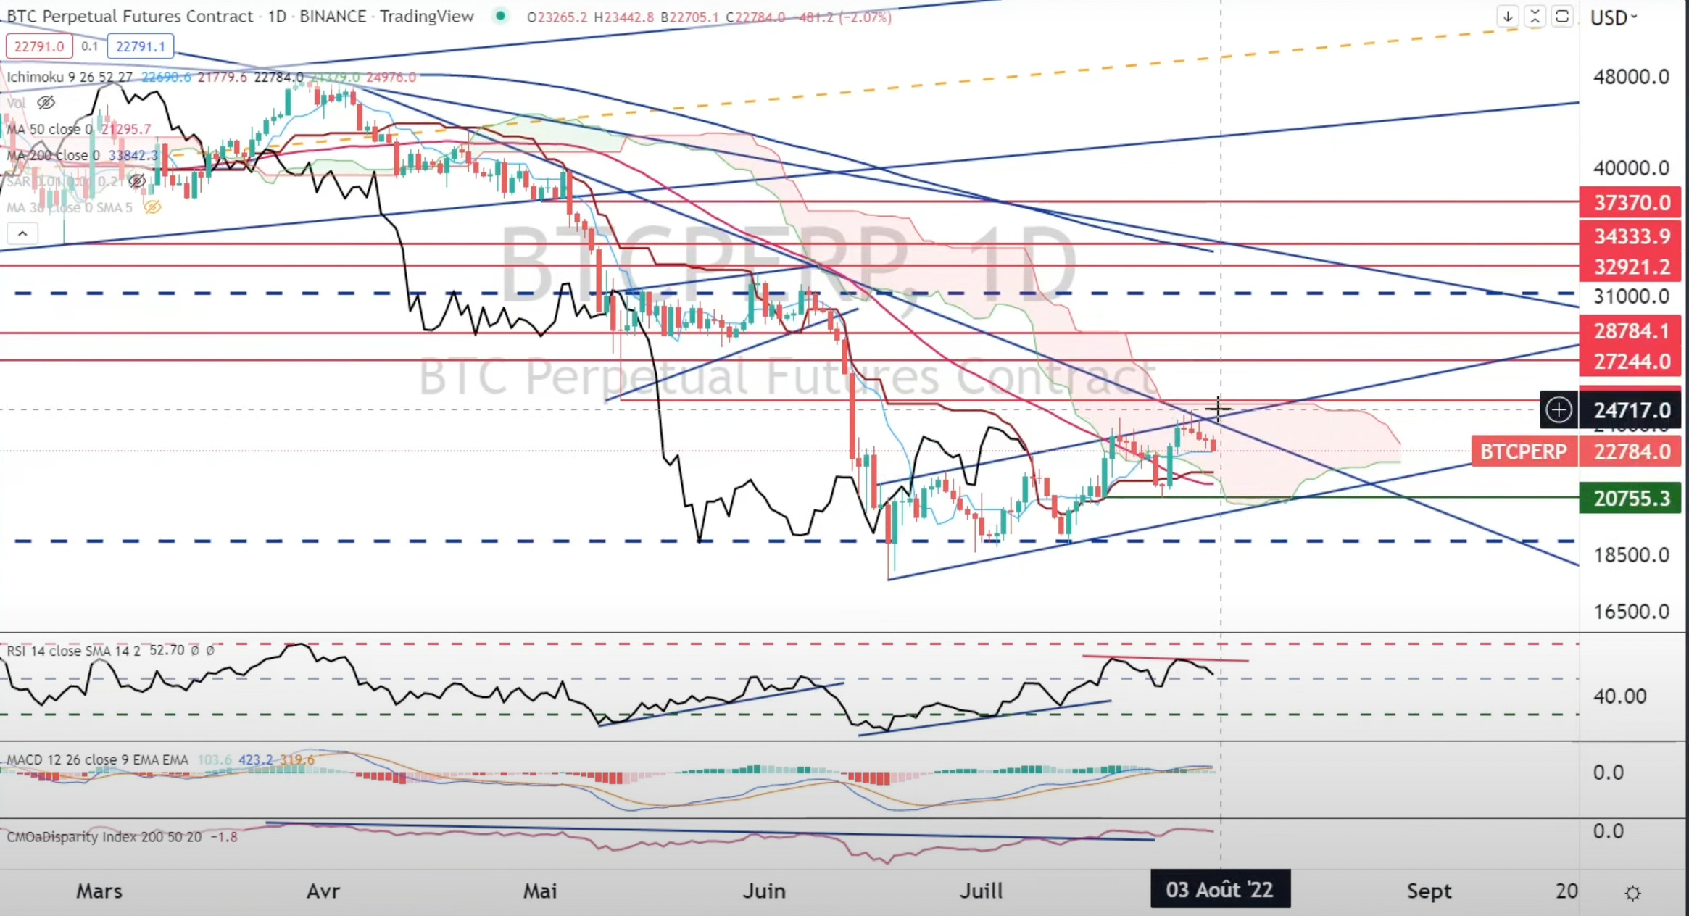The width and height of the screenshot is (1689, 916).
Task: Select the MA 200 close legend entry
Action: [x=53, y=155]
